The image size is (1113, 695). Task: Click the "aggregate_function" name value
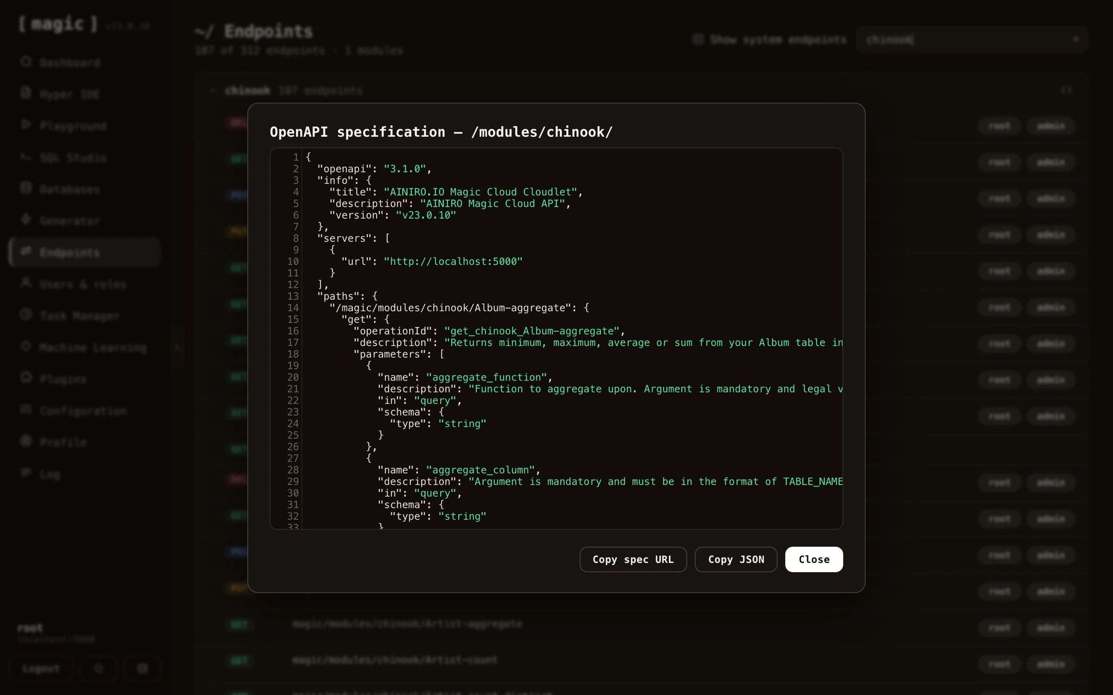pyautogui.click(x=486, y=377)
